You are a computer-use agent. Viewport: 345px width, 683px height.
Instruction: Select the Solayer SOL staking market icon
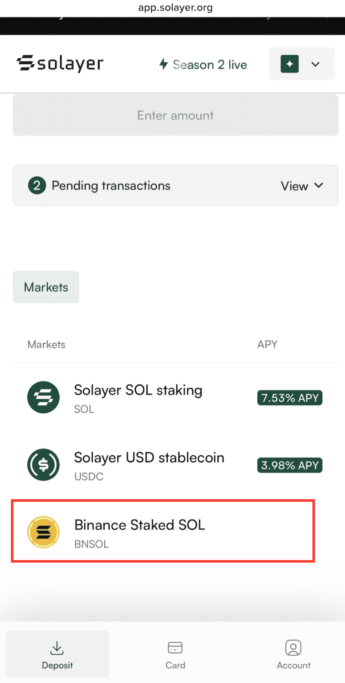tap(43, 397)
